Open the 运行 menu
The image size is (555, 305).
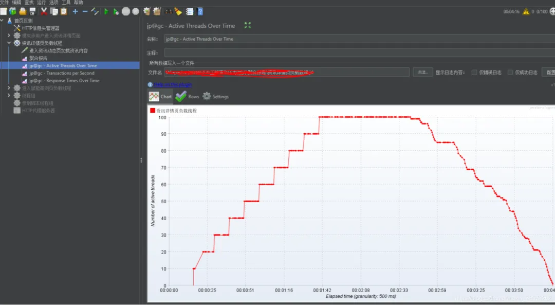[41, 3]
